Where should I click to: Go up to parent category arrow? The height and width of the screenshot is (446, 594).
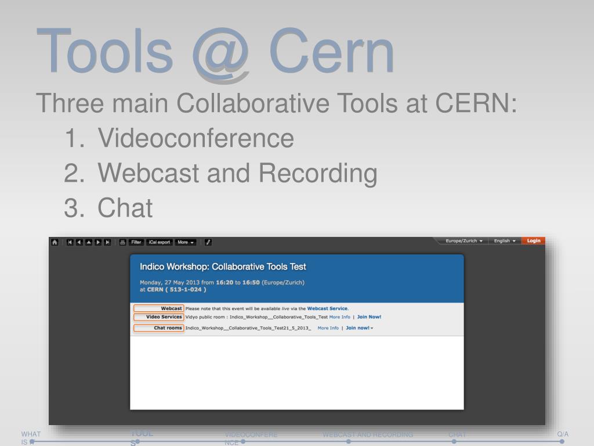click(x=89, y=242)
